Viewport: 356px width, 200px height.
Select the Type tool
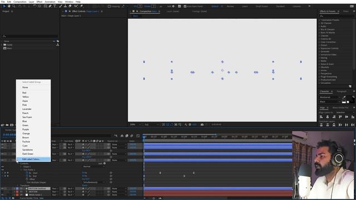55,6
